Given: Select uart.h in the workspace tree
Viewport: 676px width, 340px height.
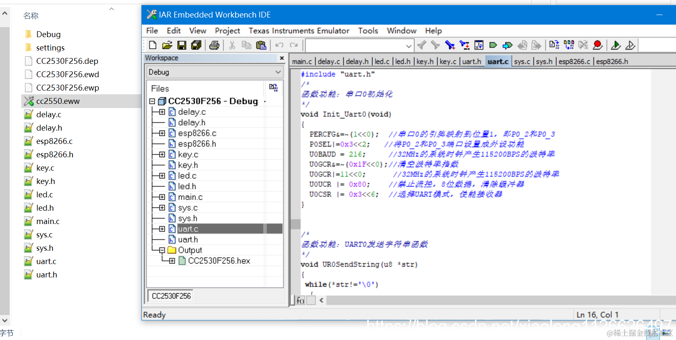Looking at the screenshot, I should pyautogui.click(x=188, y=239).
